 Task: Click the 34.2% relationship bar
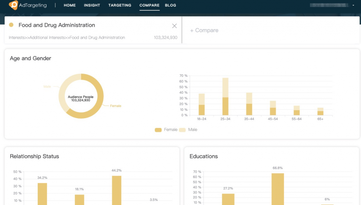point(42,194)
